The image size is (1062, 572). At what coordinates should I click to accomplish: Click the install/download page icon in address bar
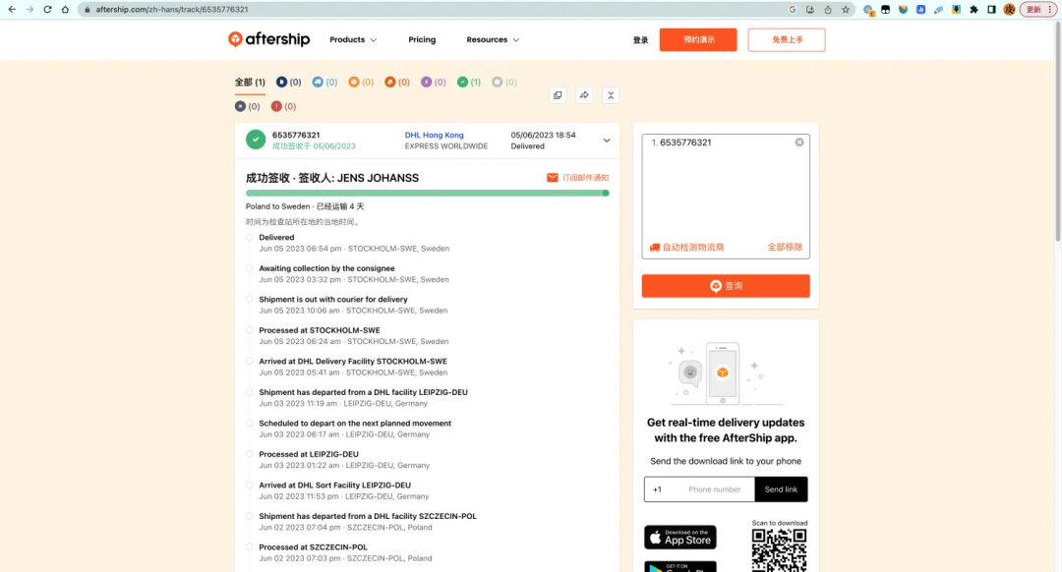click(x=810, y=10)
